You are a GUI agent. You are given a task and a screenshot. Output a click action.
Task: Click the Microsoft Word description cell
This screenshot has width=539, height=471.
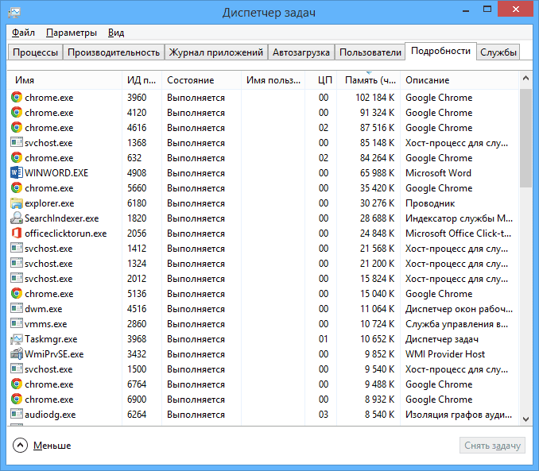tap(438, 173)
